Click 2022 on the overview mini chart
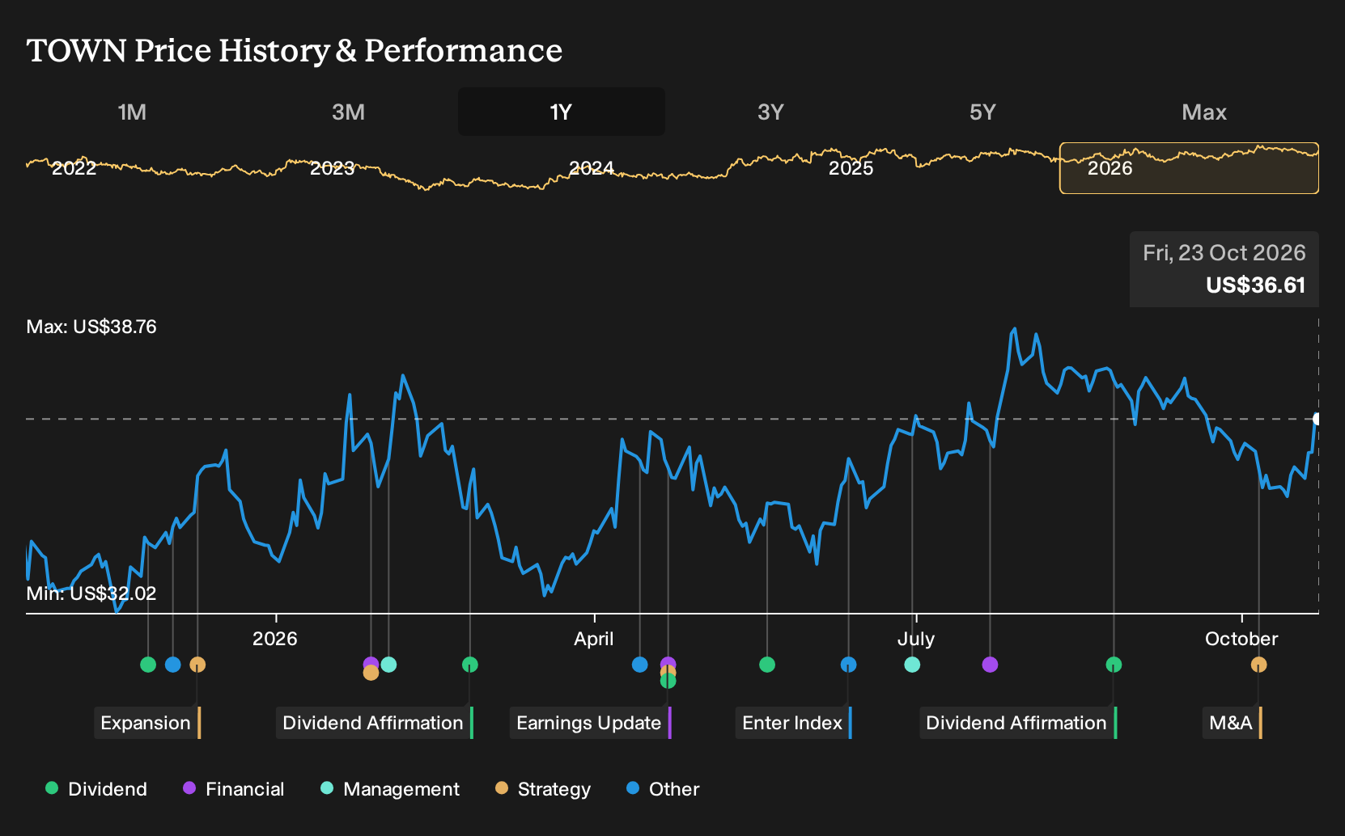This screenshot has height=836, width=1345. [x=74, y=168]
